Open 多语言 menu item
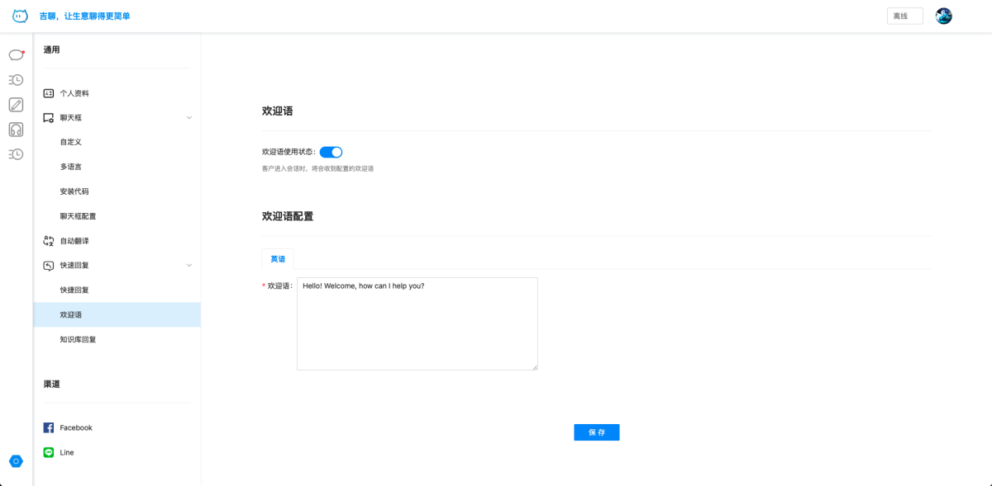 pos(70,167)
